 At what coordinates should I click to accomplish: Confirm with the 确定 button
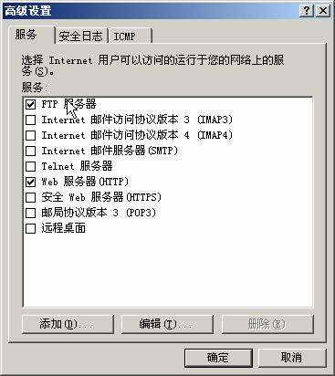(x=218, y=358)
